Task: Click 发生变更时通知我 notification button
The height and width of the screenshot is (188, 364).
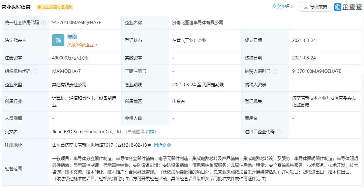Action: 54,7
